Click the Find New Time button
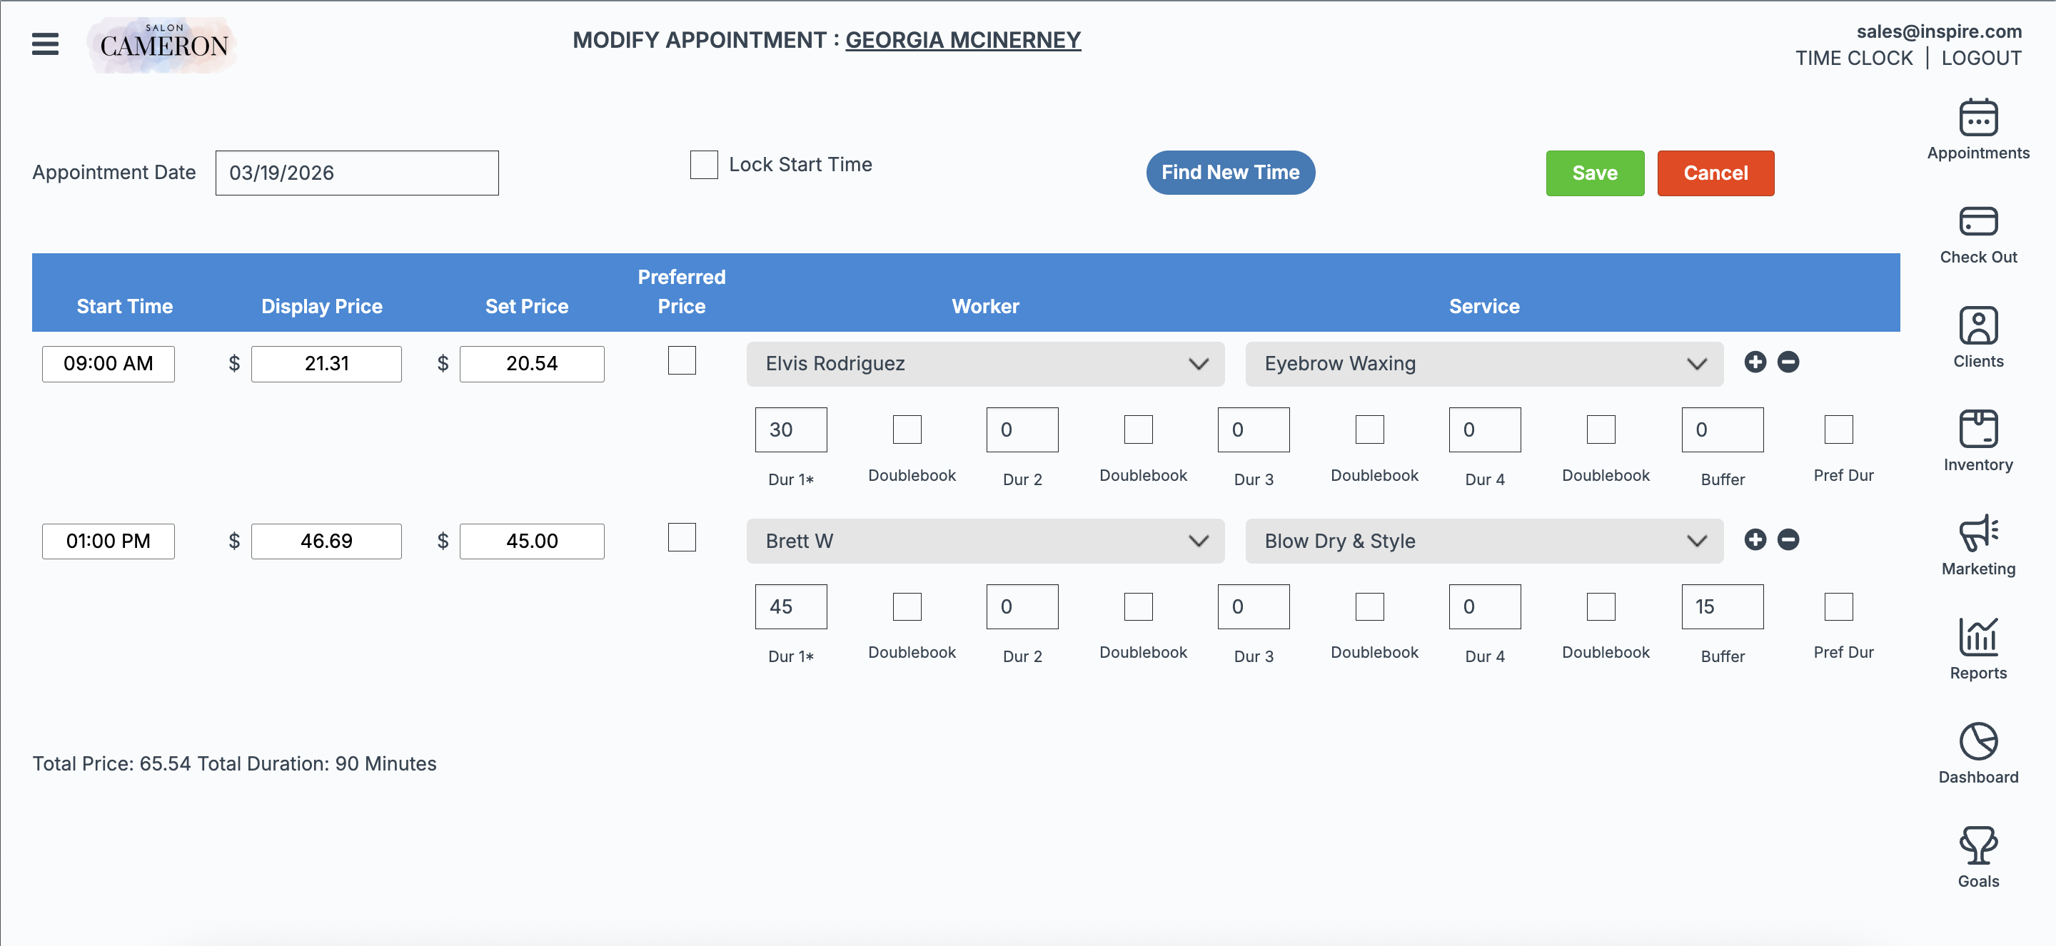Viewport: 2056px width, 946px height. 1230,172
